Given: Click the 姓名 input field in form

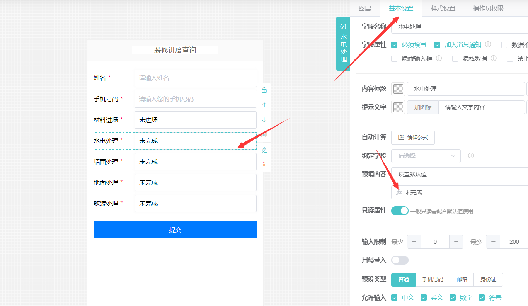Looking at the screenshot, I should (x=196, y=78).
